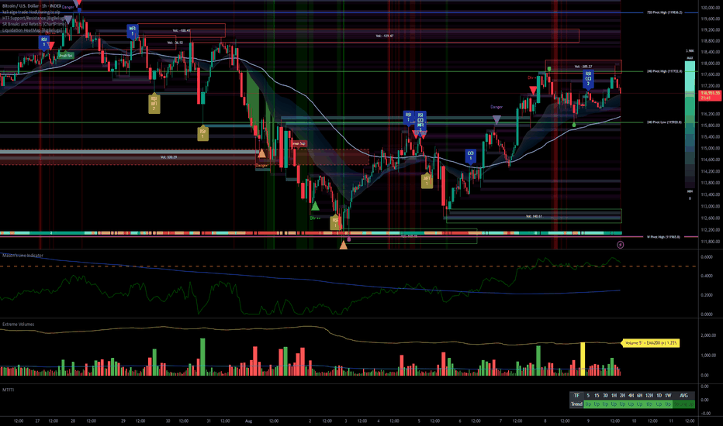Click the liquidation heatmap color scale bar
The width and height of the screenshot is (723, 426).
(690, 125)
